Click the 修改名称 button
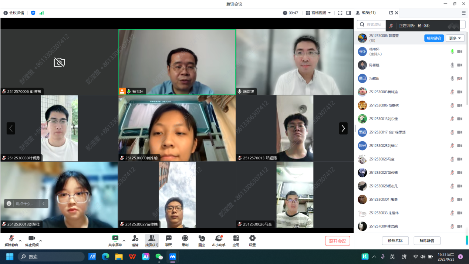Image resolution: width=469 pixels, height=264 pixels. point(395,241)
